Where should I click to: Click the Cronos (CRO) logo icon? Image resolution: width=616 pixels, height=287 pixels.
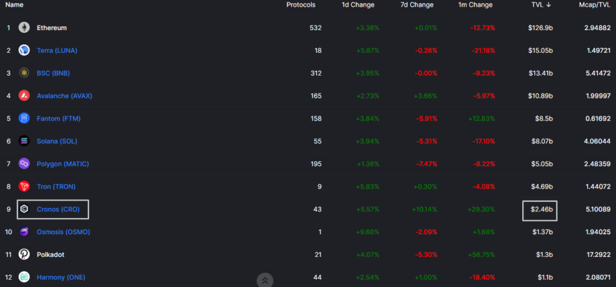coord(24,209)
